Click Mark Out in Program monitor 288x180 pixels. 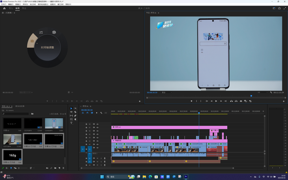click(x=200, y=101)
